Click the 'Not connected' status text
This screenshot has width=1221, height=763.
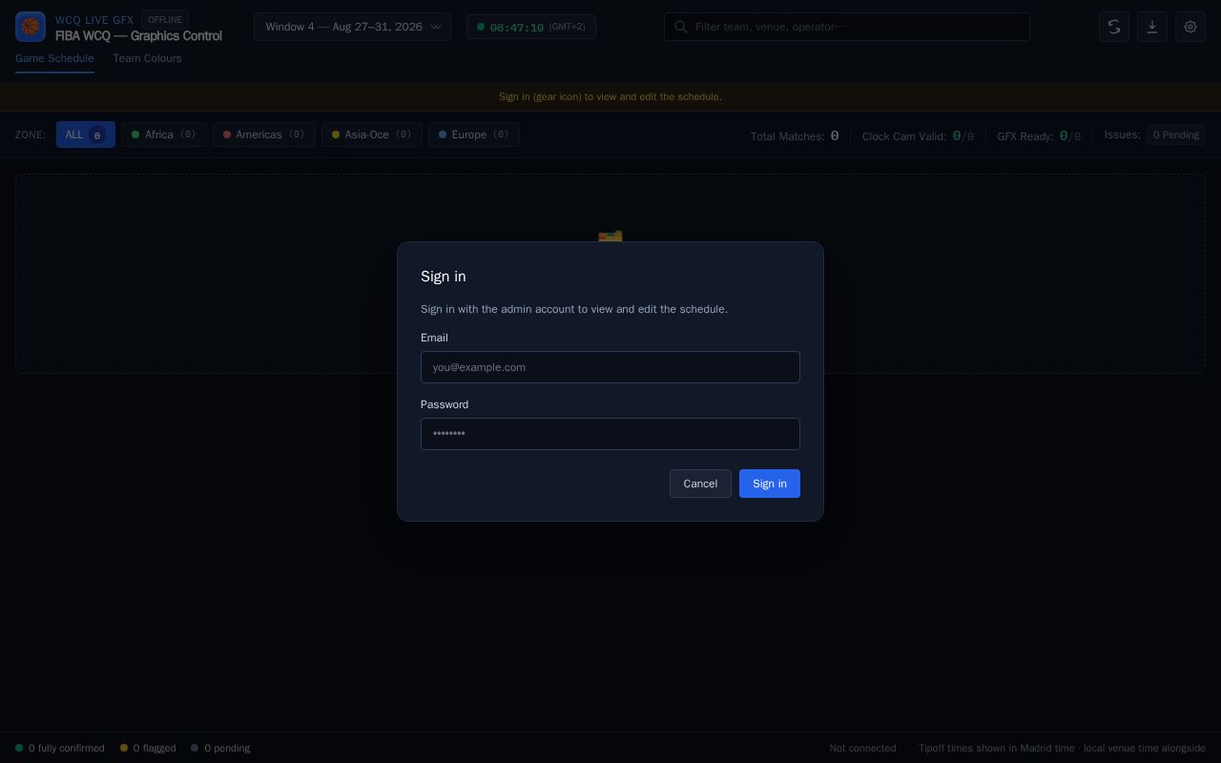pos(862,748)
